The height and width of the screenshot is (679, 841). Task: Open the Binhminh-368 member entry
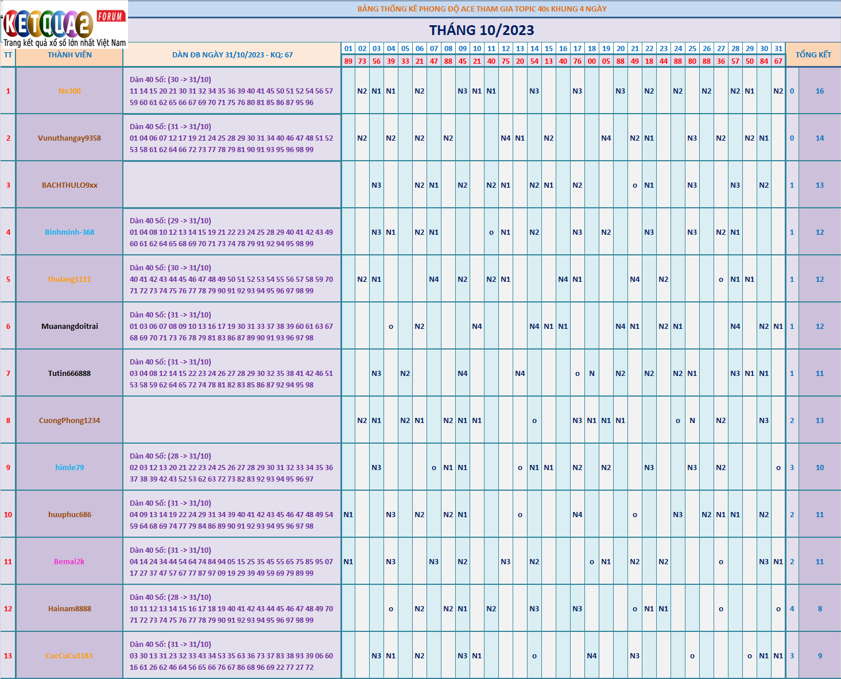click(69, 232)
